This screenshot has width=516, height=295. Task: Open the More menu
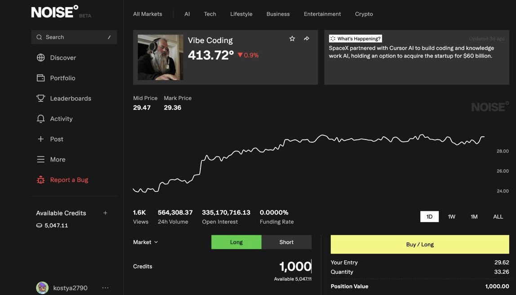pyautogui.click(x=58, y=159)
